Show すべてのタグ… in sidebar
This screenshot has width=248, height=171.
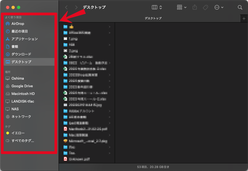[22, 141]
